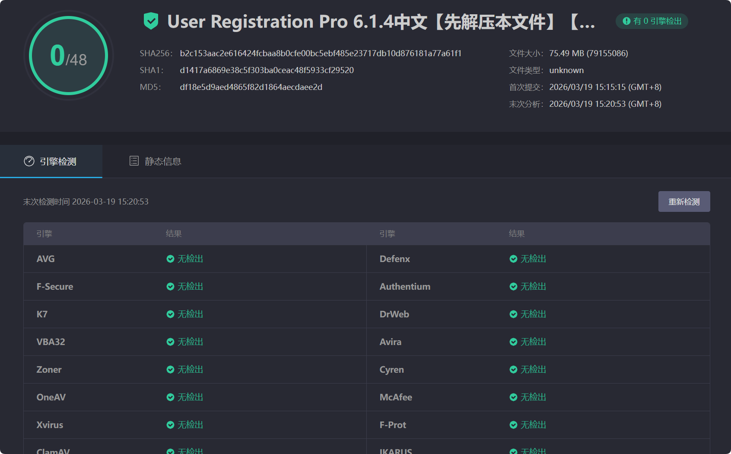The image size is (731, 454).
Task: Switch to the 静态信息 tab
Action: click(x=155, y=161)
